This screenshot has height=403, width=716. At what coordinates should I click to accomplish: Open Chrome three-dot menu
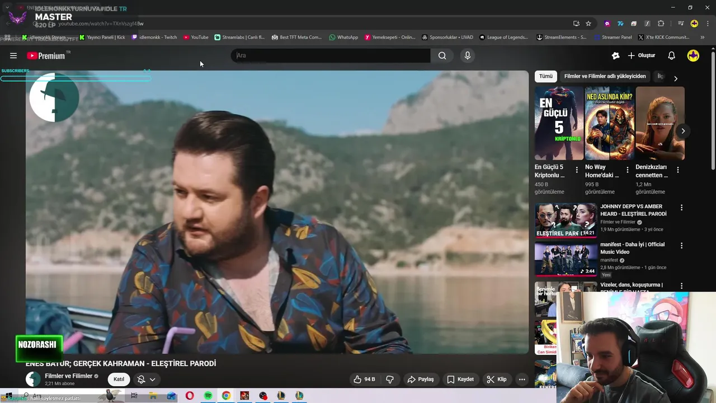coord(708,24)
